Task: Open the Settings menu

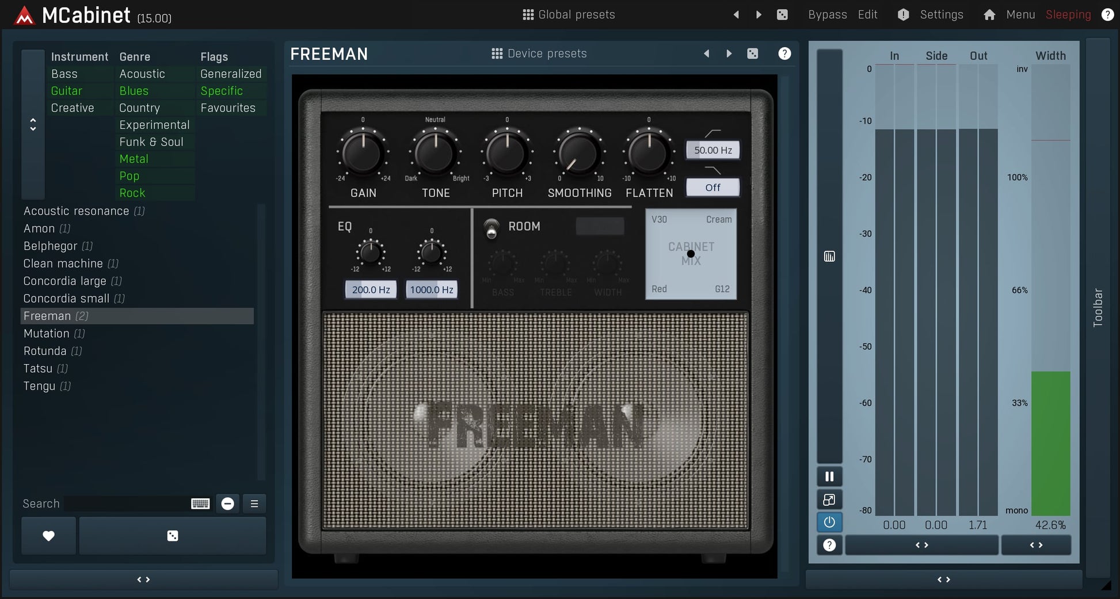Action: pos(941,15)
